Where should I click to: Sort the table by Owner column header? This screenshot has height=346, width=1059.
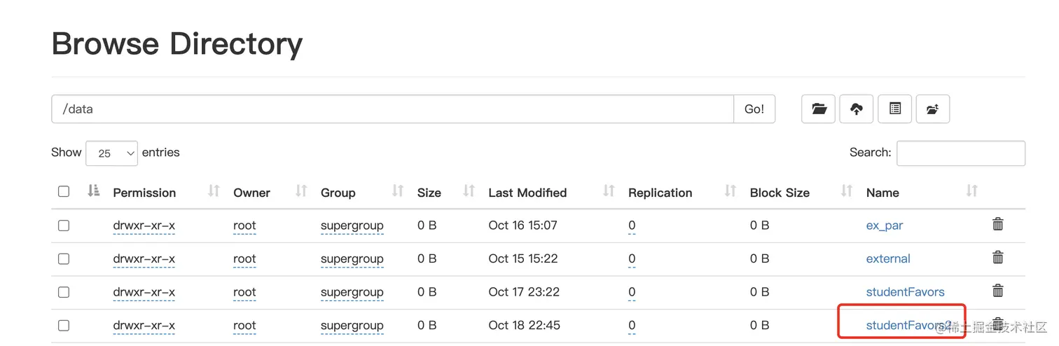tap(251, 193)
